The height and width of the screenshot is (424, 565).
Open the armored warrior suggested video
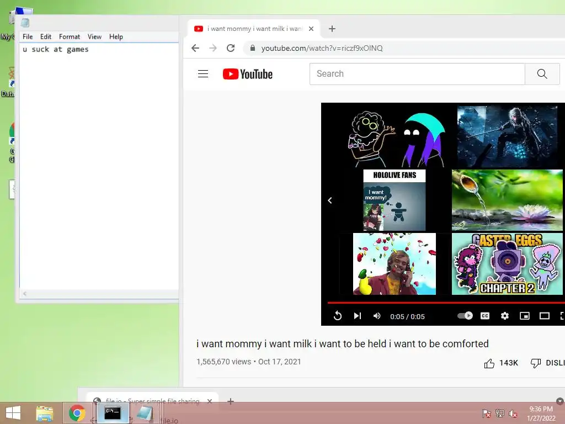(x=507, y=137)
